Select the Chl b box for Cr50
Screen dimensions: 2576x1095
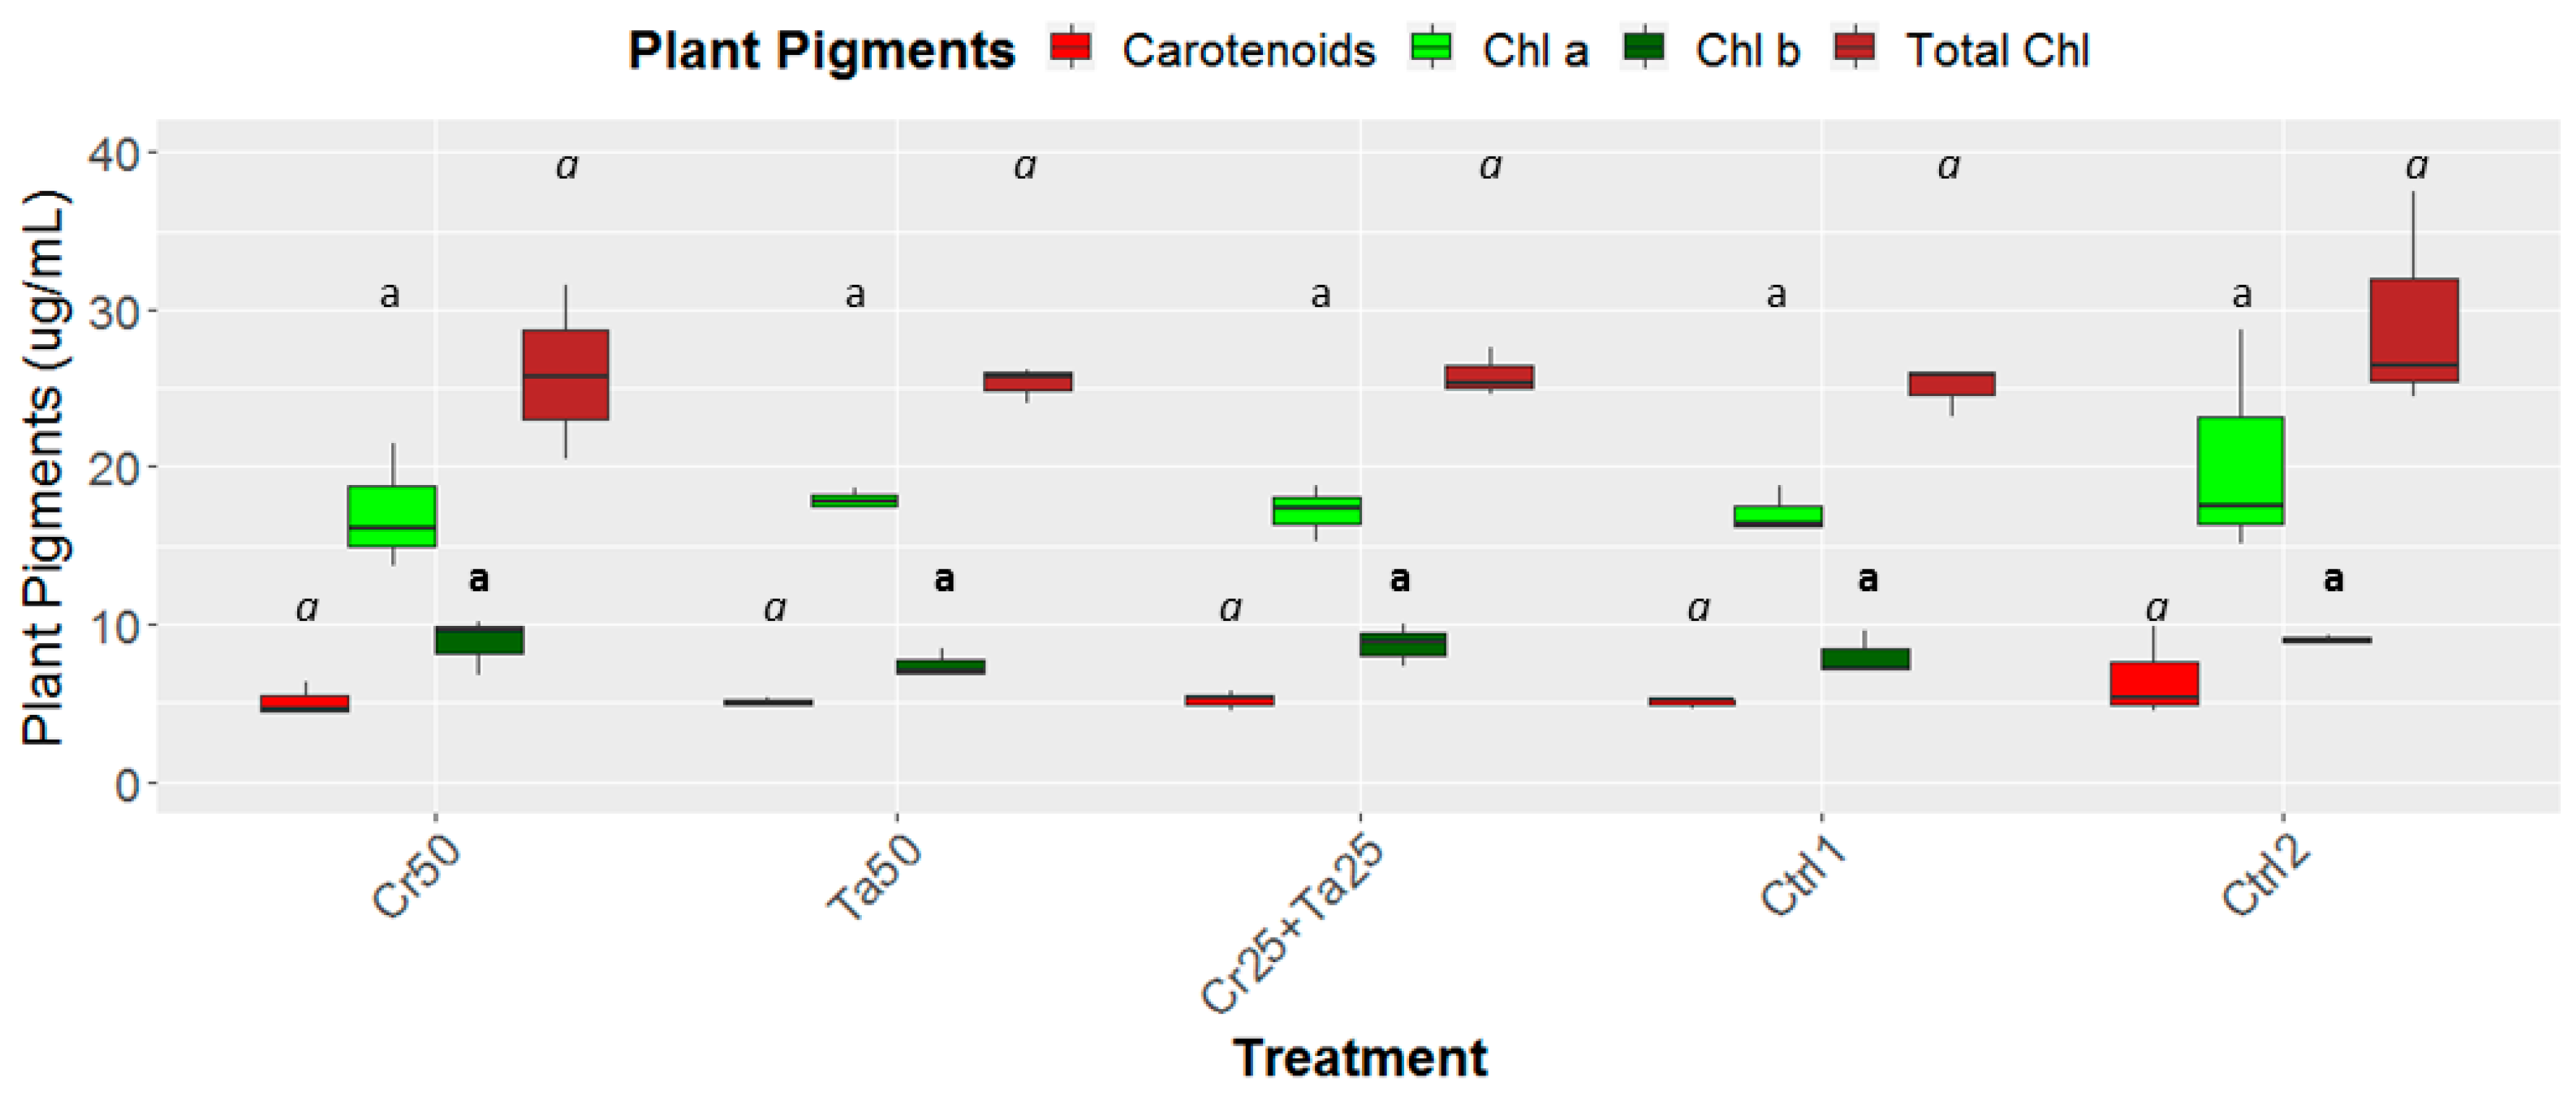(479, 640)
